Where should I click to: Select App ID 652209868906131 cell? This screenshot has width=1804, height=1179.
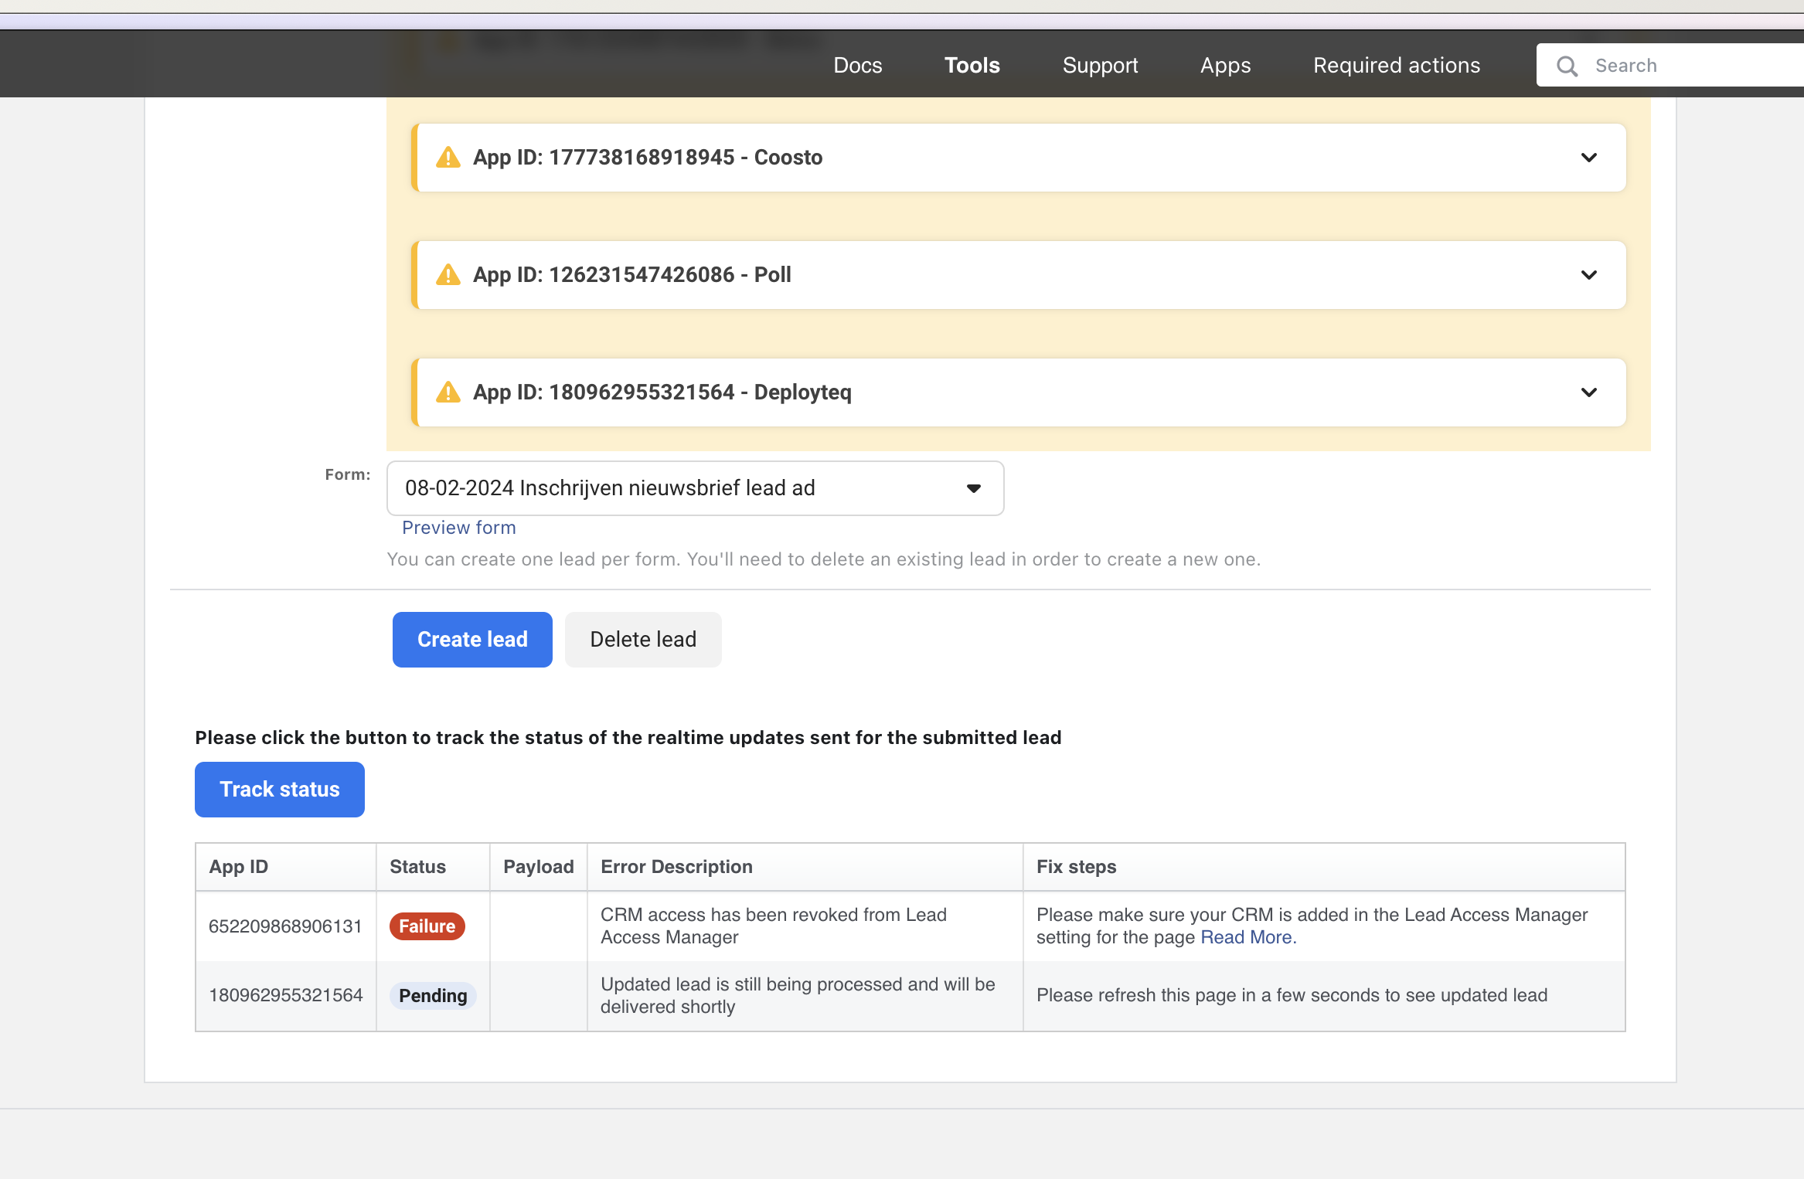pyautogui.click(x=285, y=926)
